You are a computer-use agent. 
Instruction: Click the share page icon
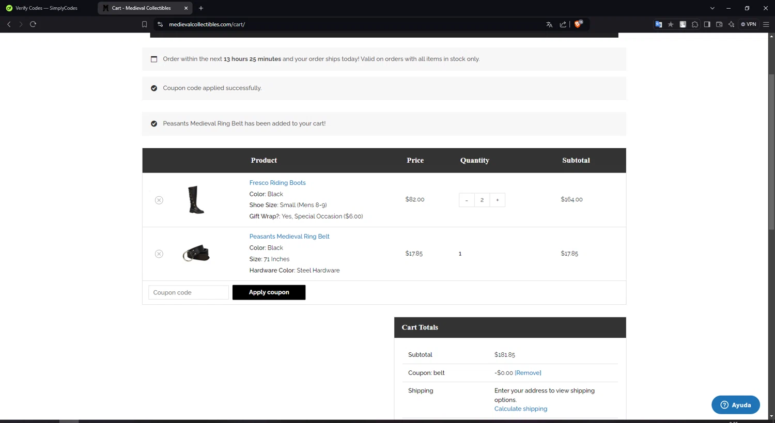[x=563, y=24]
